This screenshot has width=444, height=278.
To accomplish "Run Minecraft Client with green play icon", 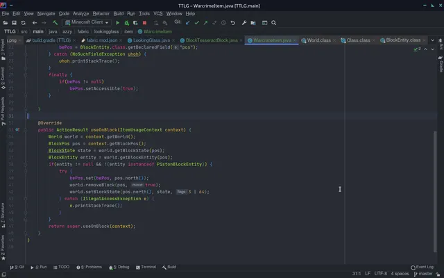I will (x=118, y=23).
